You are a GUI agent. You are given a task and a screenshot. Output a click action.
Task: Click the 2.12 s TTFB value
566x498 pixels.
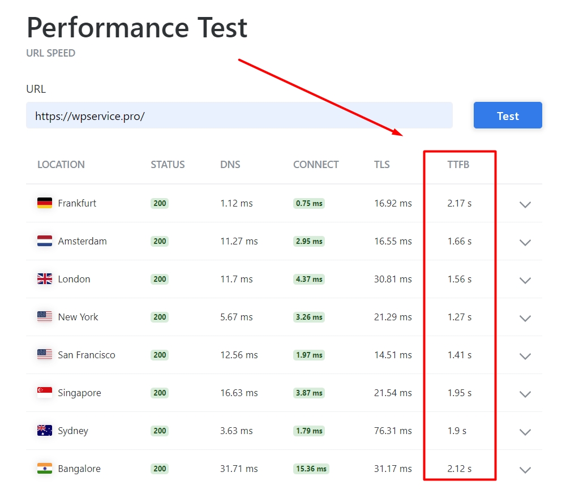click(460, 469)
